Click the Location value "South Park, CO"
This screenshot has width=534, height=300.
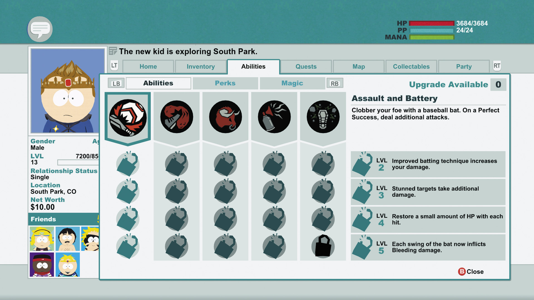(x=53, y=192)
